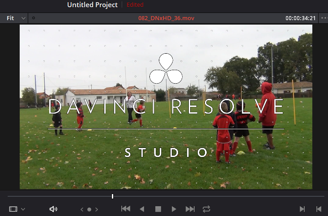The height and width of the screenshot is (216, 328).
Task: Open the Fit zoom level dropdown
Action: (x=16, y=18)
